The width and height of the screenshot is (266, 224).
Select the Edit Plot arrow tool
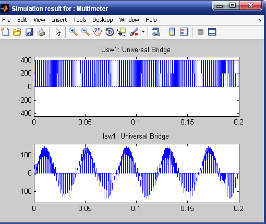tap(58, 32)
